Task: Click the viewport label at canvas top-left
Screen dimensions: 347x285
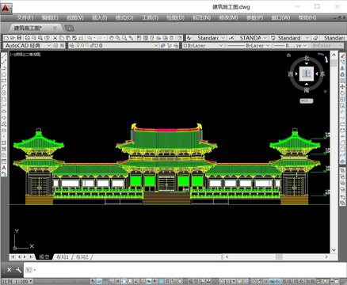Action: [25, 55]
